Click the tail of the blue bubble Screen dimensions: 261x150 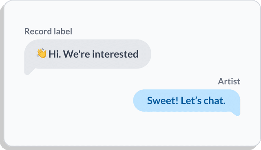click(x=236, y=113)
